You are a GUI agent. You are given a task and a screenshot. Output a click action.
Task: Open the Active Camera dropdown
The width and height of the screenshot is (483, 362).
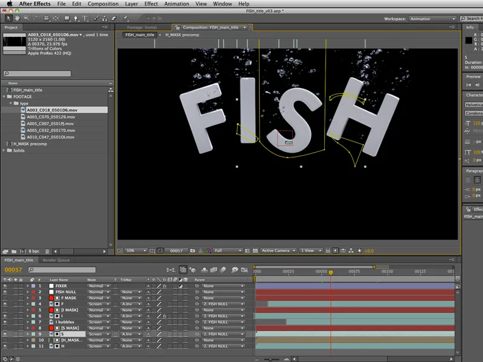[x=278, y=250]
